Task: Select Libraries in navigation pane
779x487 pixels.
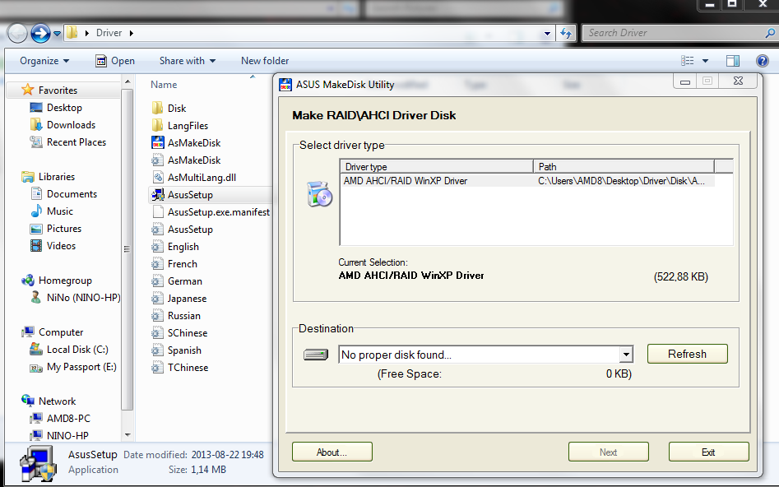Action: [x=48, y=176]
